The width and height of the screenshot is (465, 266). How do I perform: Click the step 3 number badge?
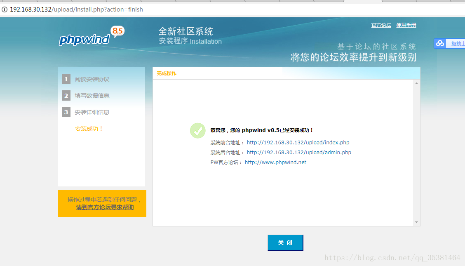tap(66, 112)
